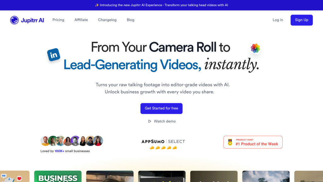Click the Product Hunt medal icon
The width and height of the screenshot is (323, 182).
[230, 143]
